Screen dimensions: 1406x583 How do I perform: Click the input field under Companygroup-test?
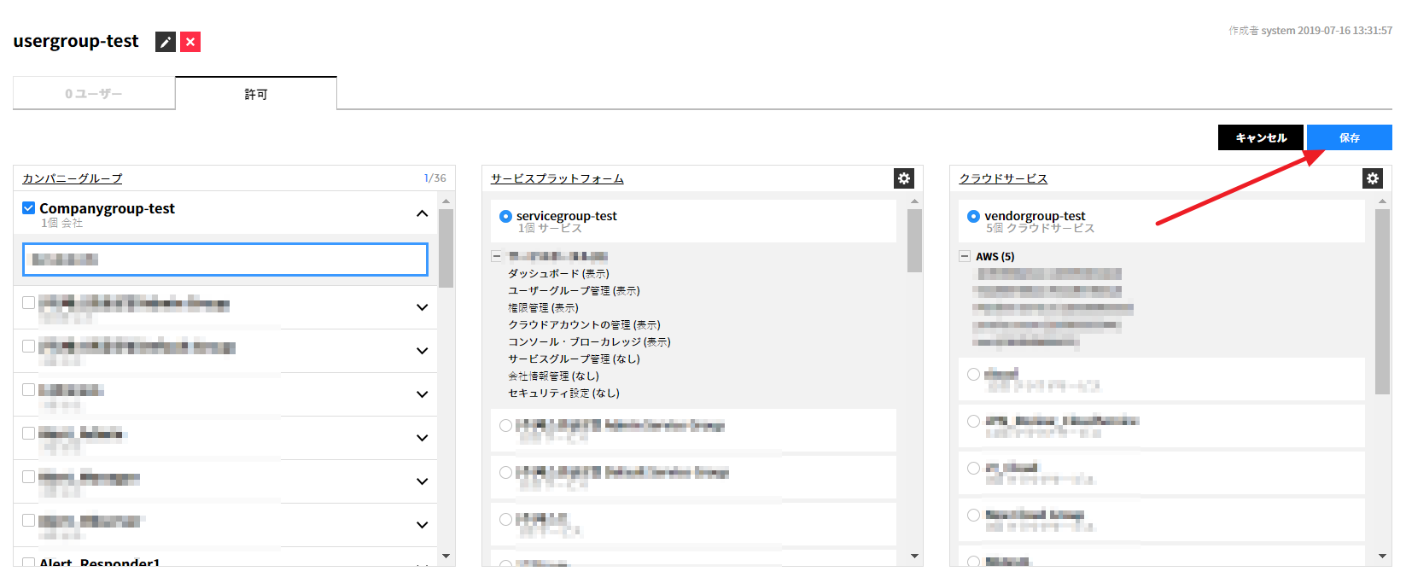[225, 259]
